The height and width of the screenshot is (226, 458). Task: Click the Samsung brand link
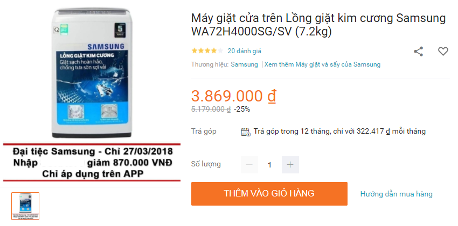pyautogui.click(x=244, y=64)
